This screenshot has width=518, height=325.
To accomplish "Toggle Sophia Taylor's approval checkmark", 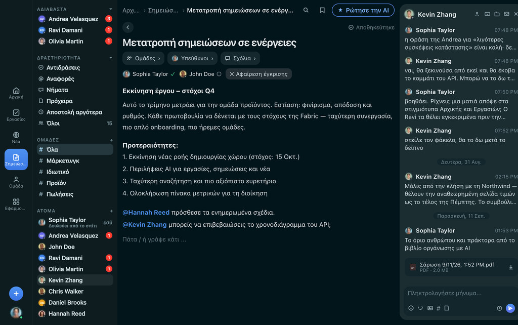I will (173, 74).
